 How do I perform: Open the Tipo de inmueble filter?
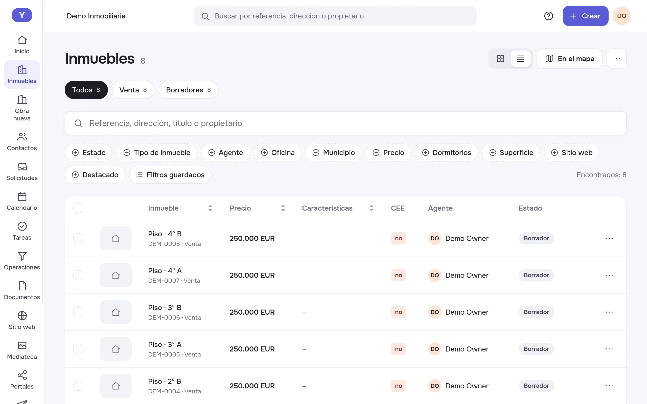click(x=157, y=153)
